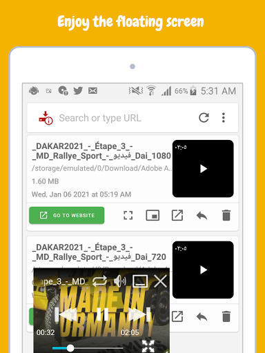Share the first video with arrow icon
265x353 pixels.
tap(202, 216)
